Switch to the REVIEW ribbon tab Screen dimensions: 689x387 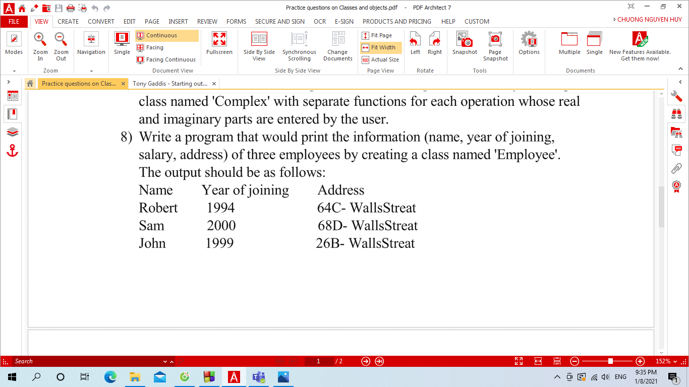[207, 21]
